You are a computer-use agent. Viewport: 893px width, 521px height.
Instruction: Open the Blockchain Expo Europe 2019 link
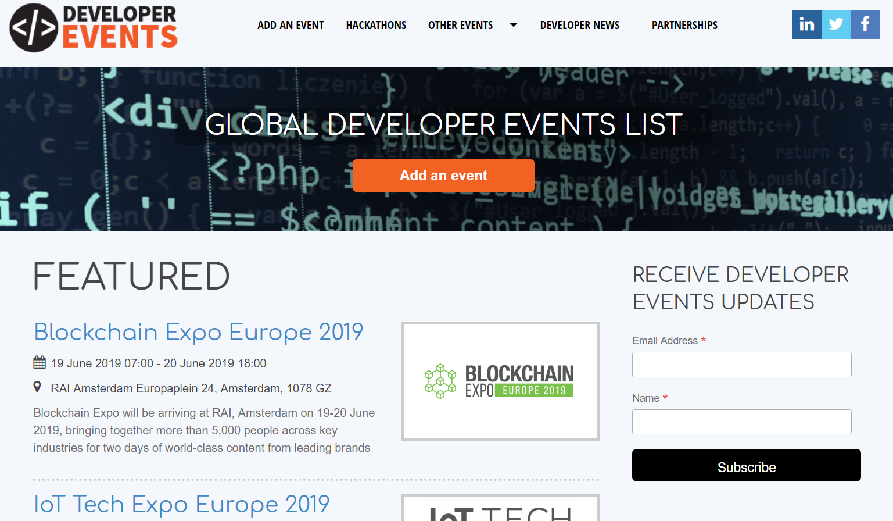coord(198,332)
